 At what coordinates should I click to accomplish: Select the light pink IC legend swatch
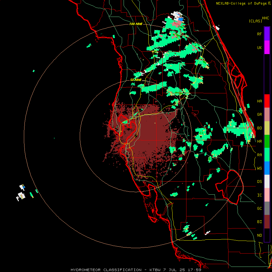(x=267, y=195)
